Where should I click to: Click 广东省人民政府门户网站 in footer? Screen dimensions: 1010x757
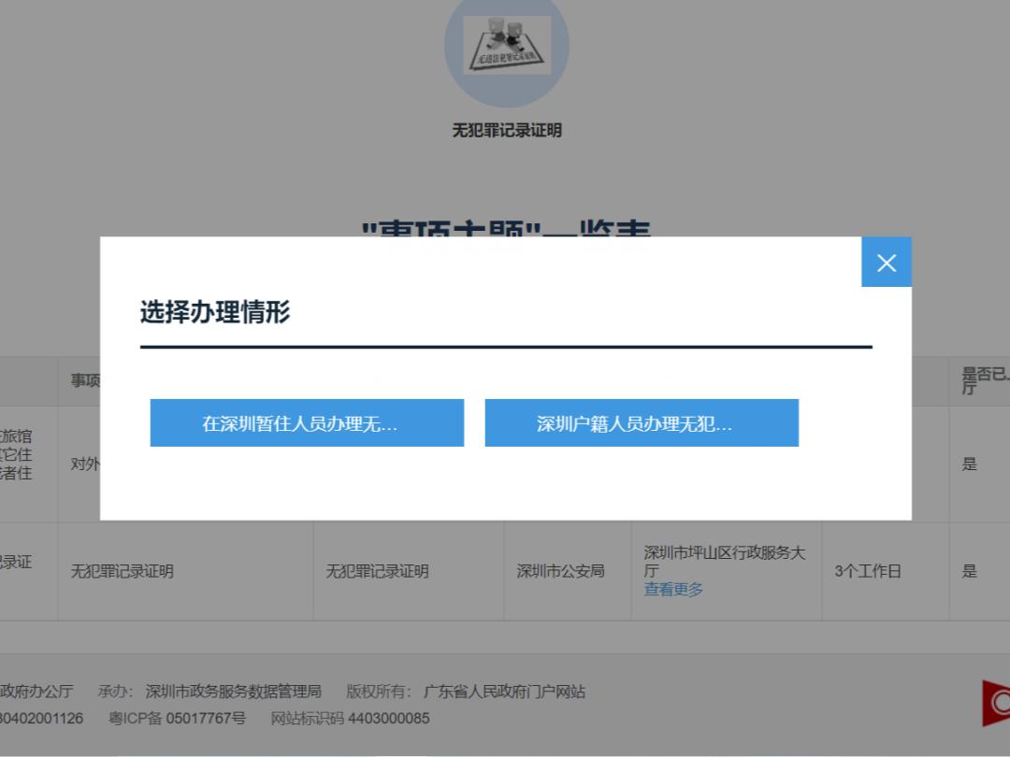(504, 692)
